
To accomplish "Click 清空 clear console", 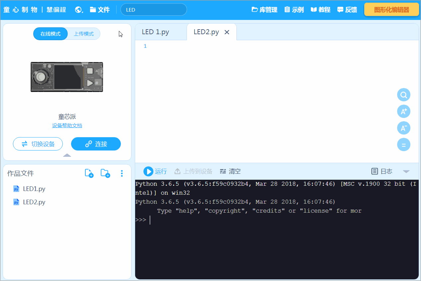I will click(230, 171).
